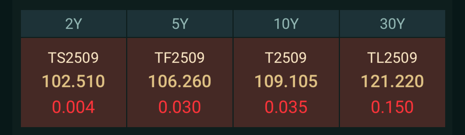This screenshot has width=465, height=135.
Task: Open the TS2509 contract name
Action: point(74,58)
